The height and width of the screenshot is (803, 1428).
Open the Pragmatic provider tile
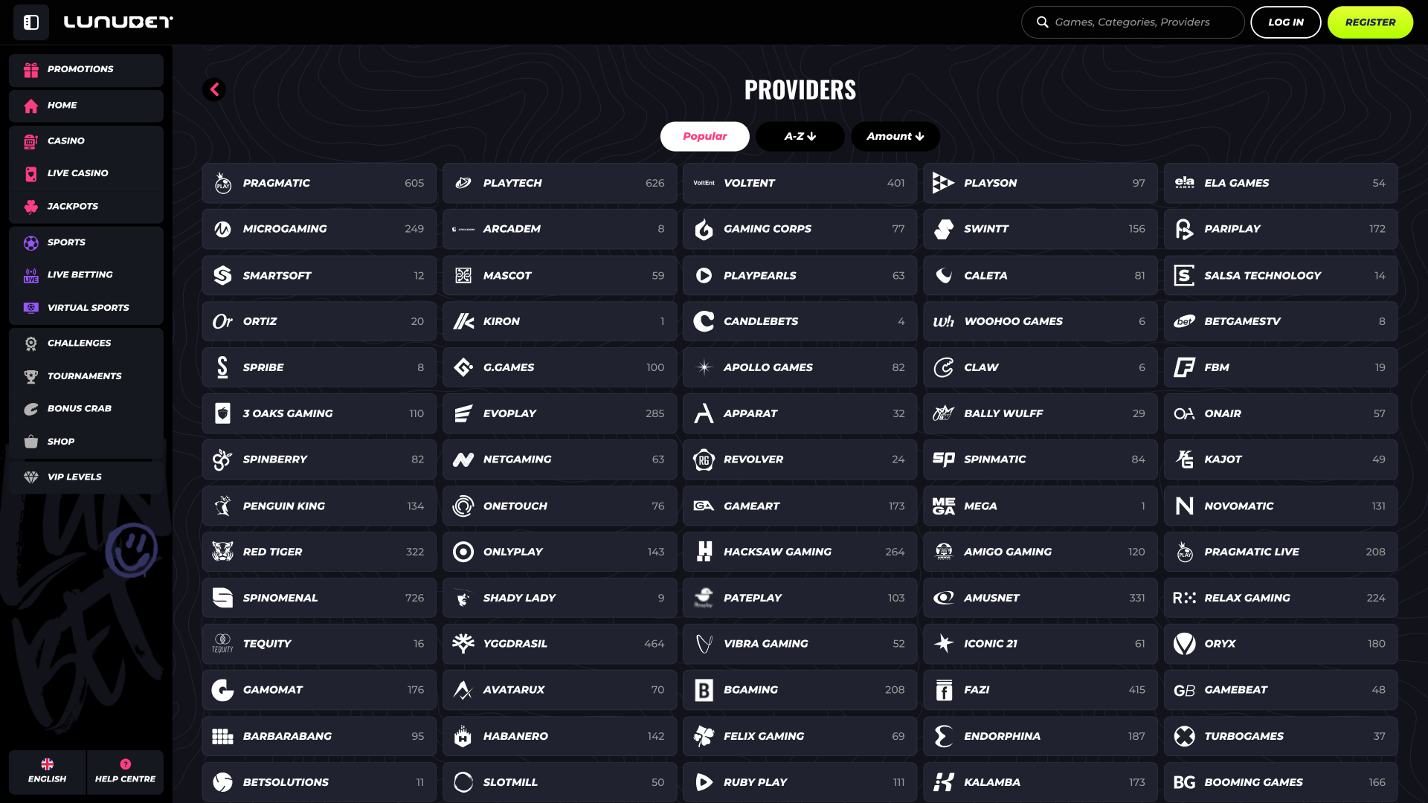pyautogui.click(x=318, y=184)
